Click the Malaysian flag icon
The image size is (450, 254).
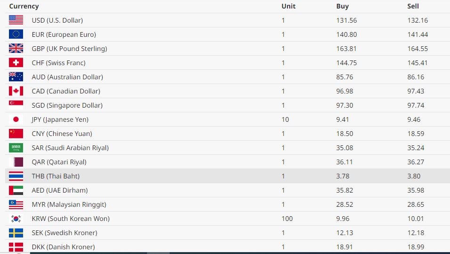pyautogui.click(x=16, y=204)
